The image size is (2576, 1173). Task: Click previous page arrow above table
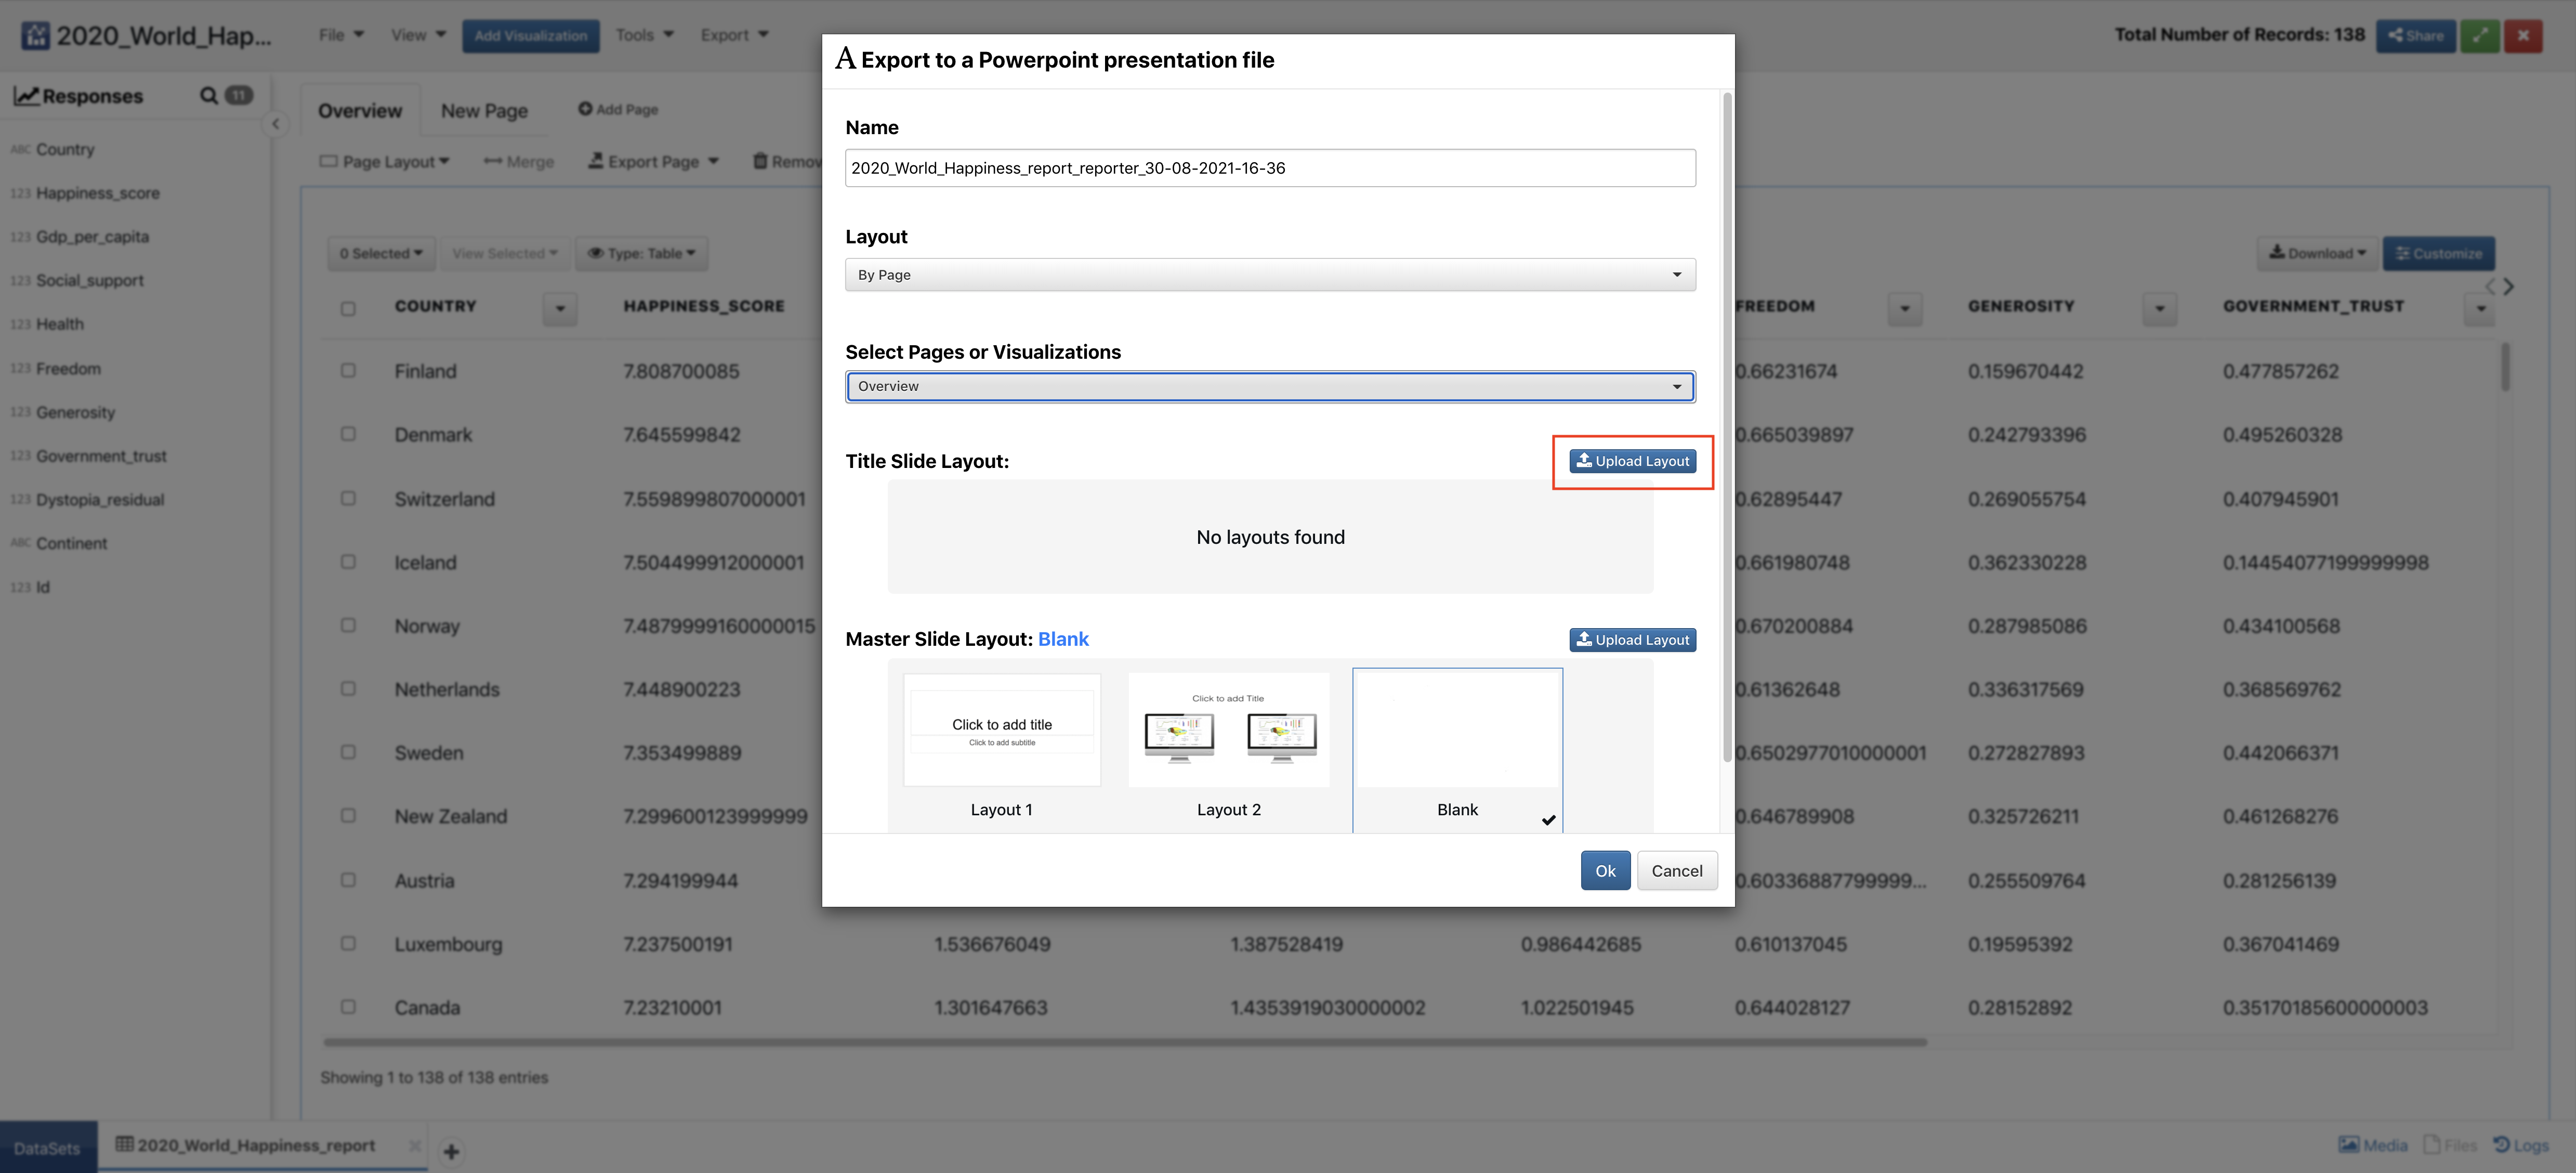(2491, 287)
